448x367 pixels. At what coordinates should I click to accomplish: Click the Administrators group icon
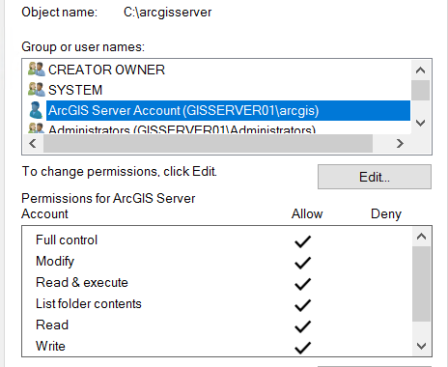[37, 128]
